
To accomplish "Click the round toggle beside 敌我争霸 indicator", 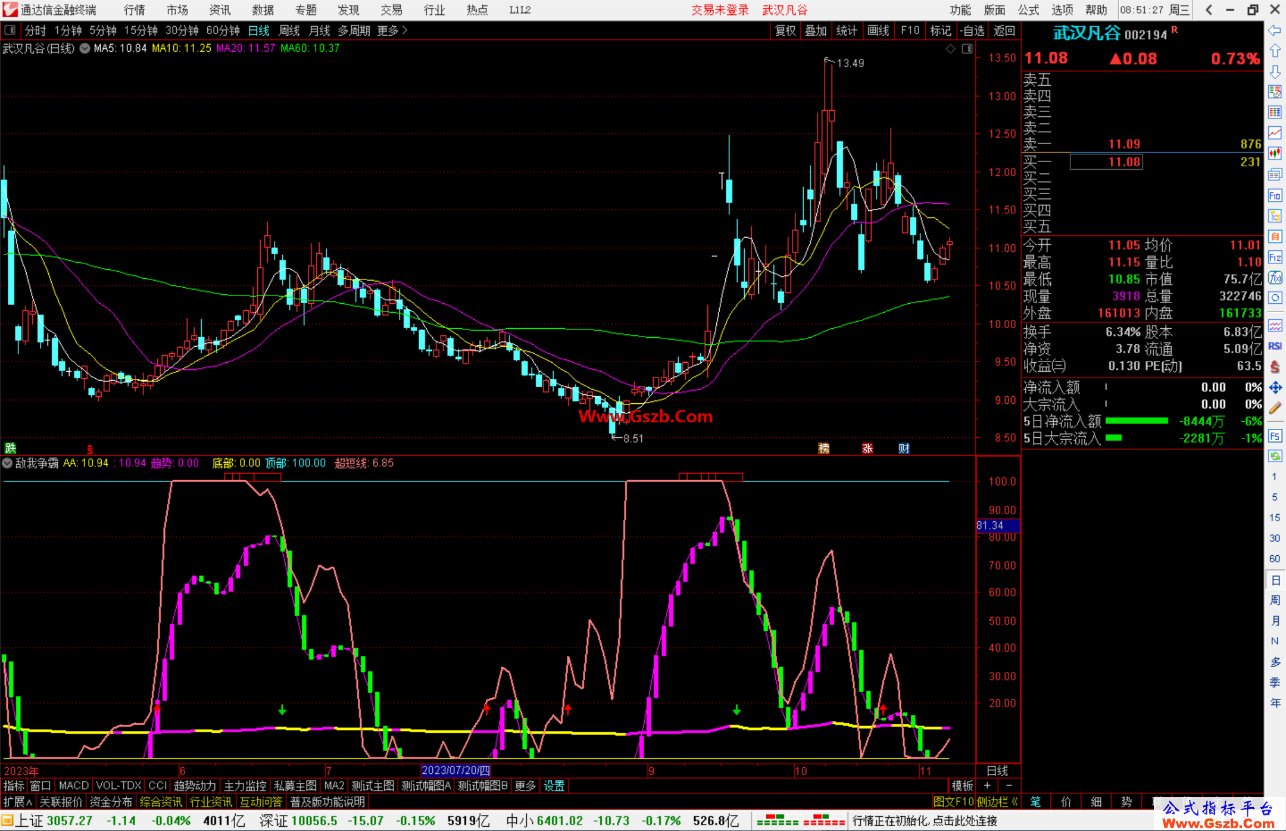I will point(7,463).
